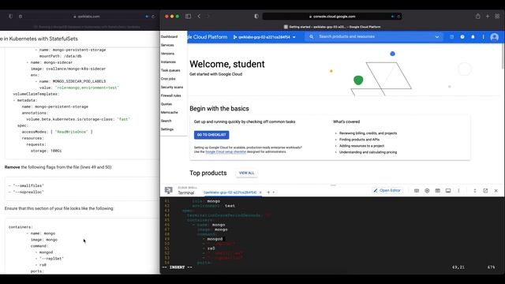Select Task queues in the flyout menu
Image resolution: width=505 pixels, height=284 pixels.
click(170, 70)
